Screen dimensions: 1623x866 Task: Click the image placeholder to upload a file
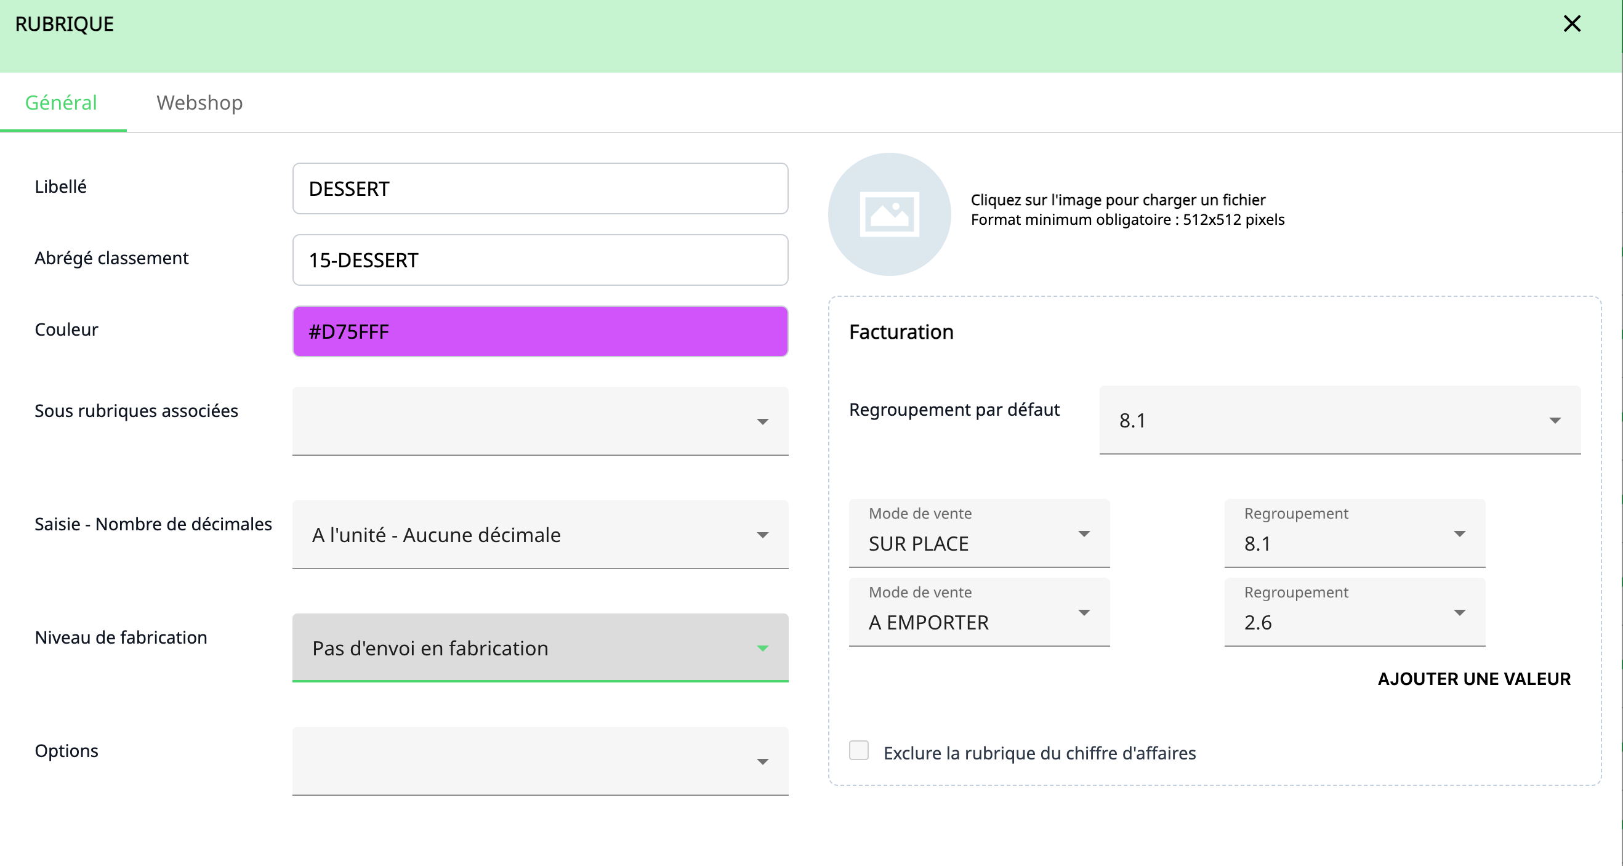(889, 214)
